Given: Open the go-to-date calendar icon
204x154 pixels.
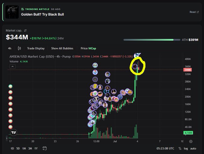Looking at the screenshot, I should coord(44,148).
